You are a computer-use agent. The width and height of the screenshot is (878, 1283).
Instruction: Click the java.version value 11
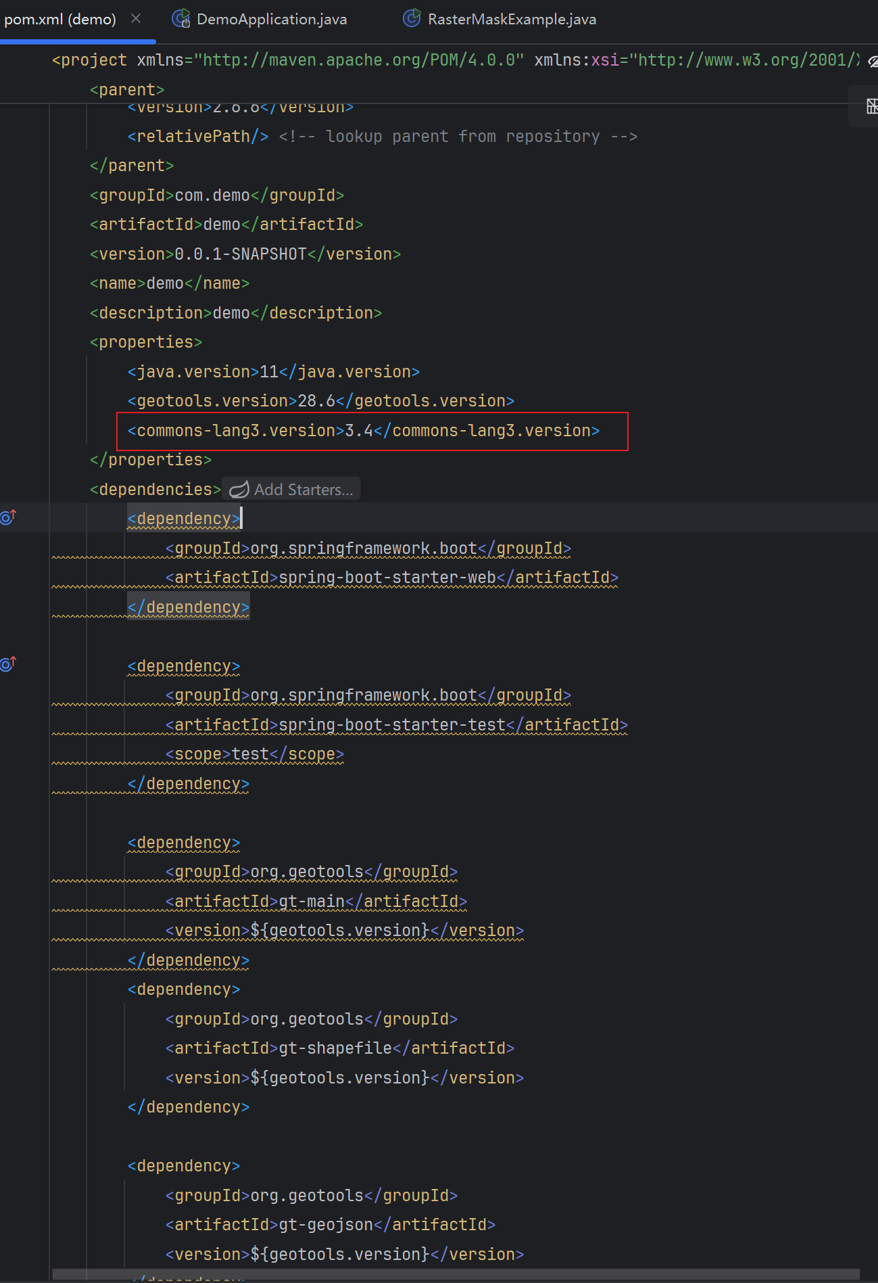[x=269, y=372]
